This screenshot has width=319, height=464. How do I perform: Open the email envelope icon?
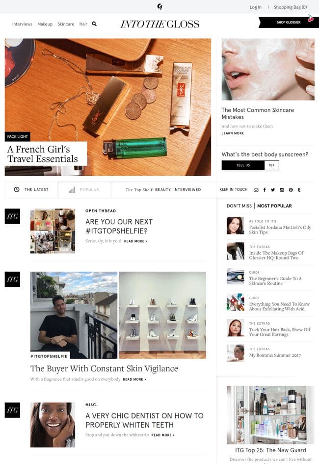256,190
